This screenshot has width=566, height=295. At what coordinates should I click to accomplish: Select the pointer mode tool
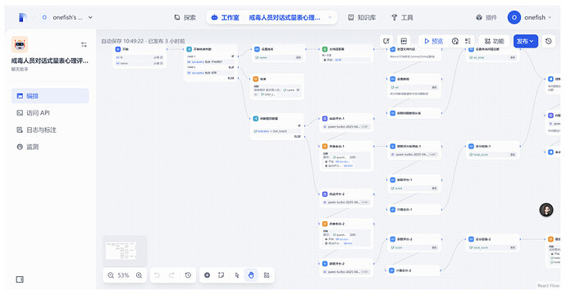tap(237, 275)
